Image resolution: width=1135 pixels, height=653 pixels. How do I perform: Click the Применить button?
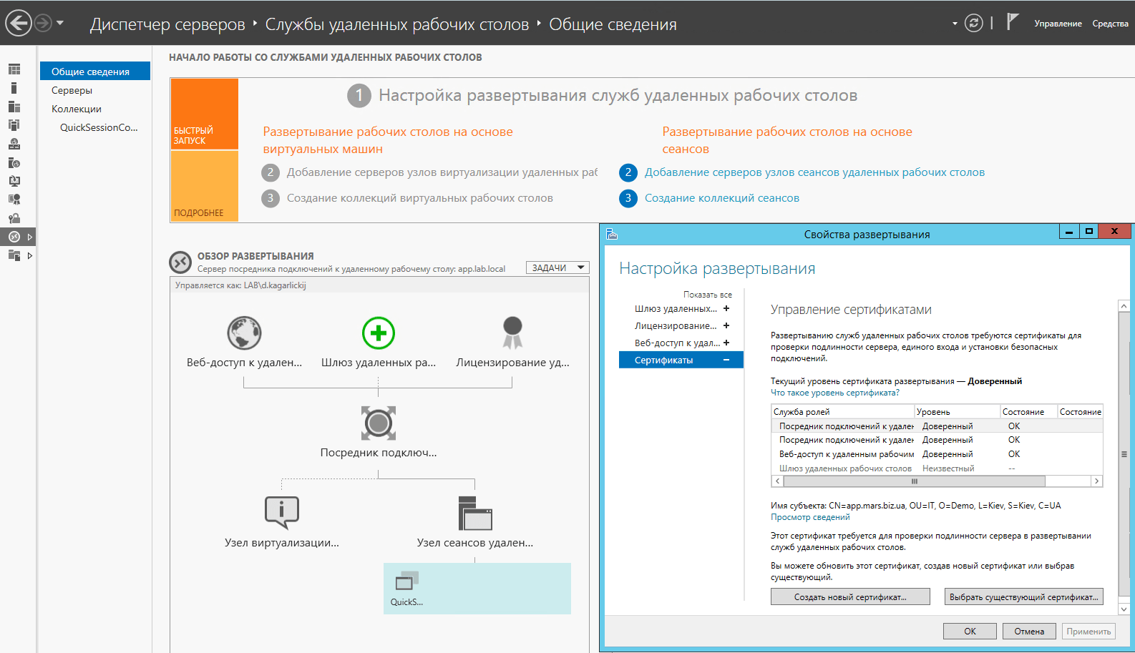(x=1088, y=631)
